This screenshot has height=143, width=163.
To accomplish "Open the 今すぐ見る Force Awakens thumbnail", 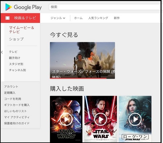I will (x=83, y=60).
